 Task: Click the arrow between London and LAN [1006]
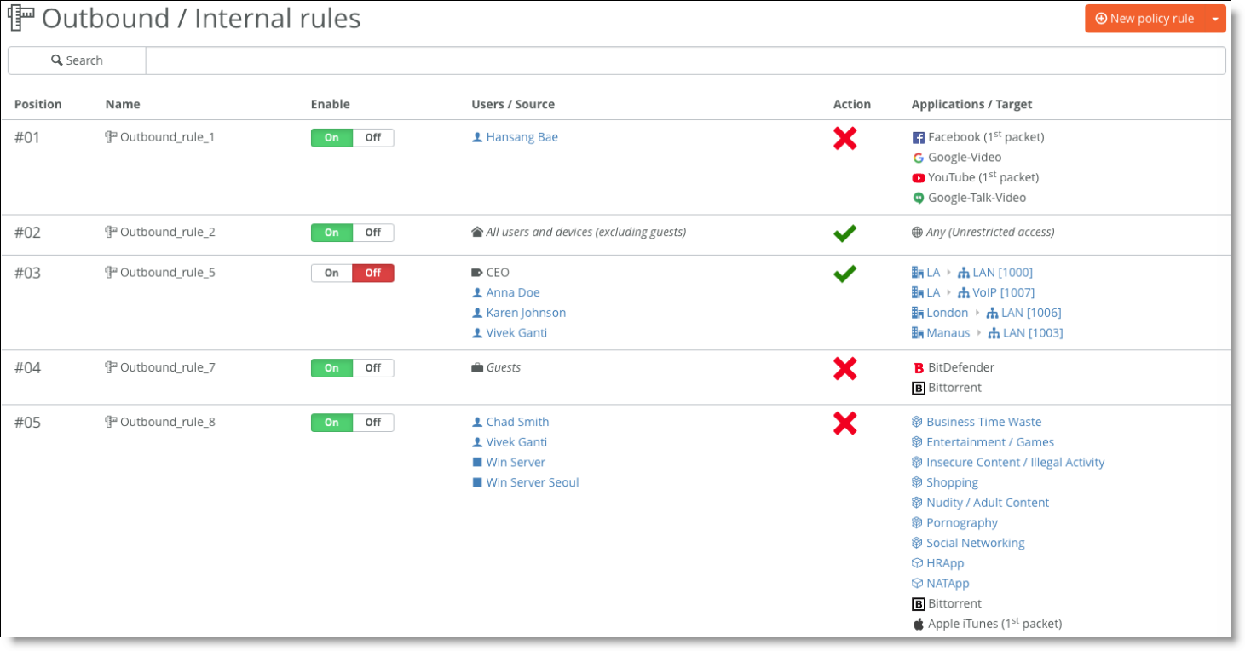(x=977, y=313)
